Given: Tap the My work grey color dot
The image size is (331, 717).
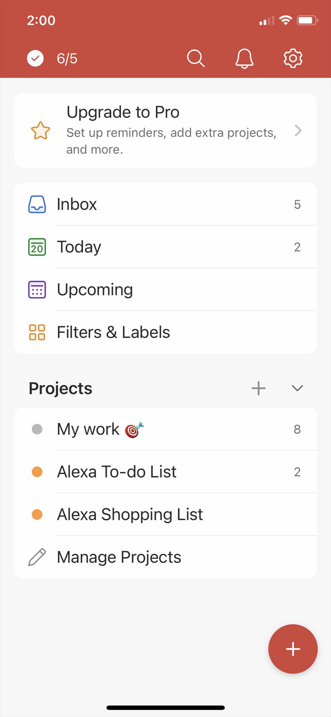Looking at the screenshot, I should [x=37, y=429].
